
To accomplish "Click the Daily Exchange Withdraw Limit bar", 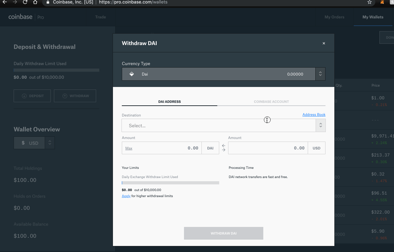I will point(170,183).
